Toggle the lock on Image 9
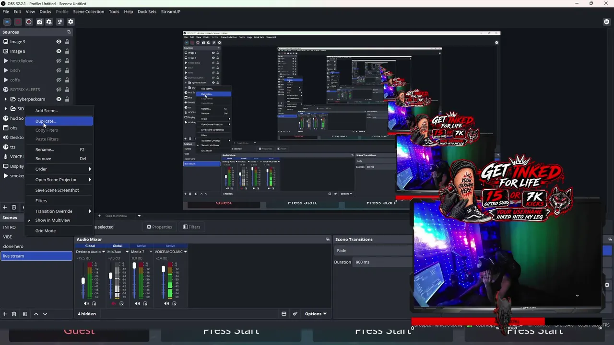The image size is (614, 345). 67,42
